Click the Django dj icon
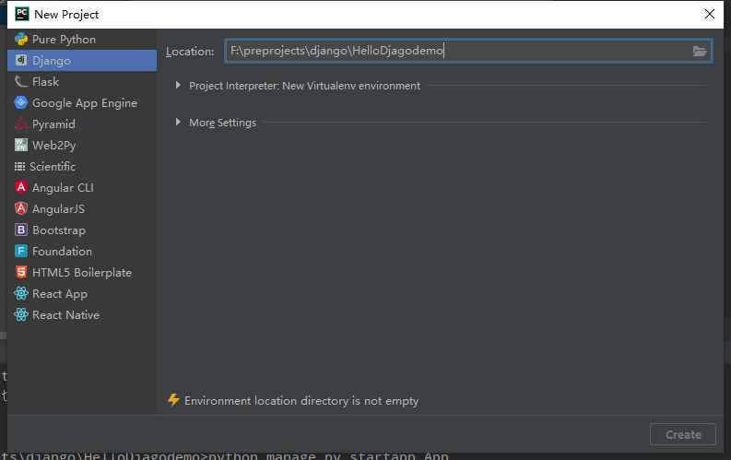Viewport: 731px width, 460px height. pos(21,60)
